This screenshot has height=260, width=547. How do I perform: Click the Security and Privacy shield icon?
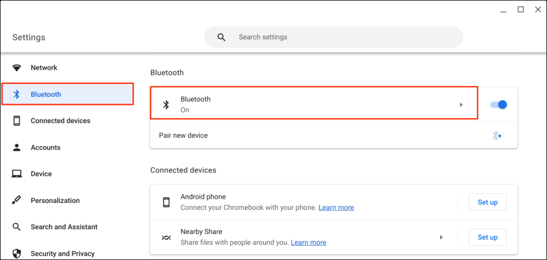coord(17,254)
